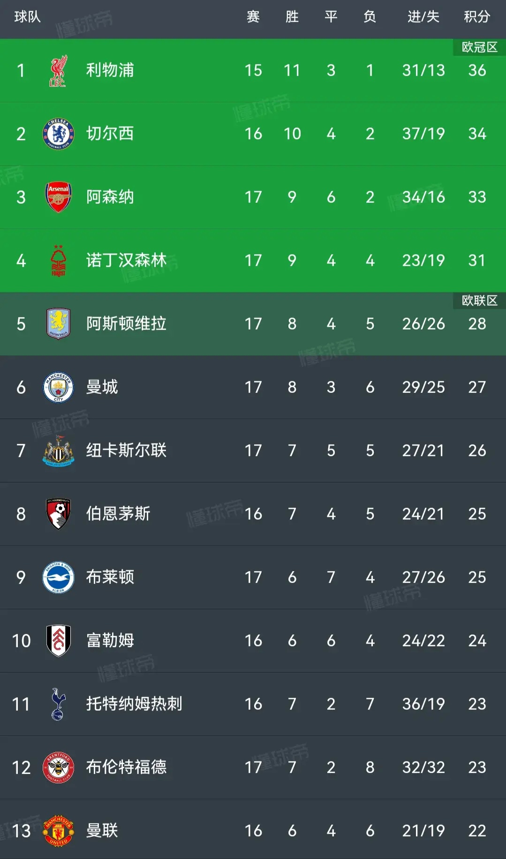
Task: Tap the 积分 column header
Action: click(x=477, y=17)
